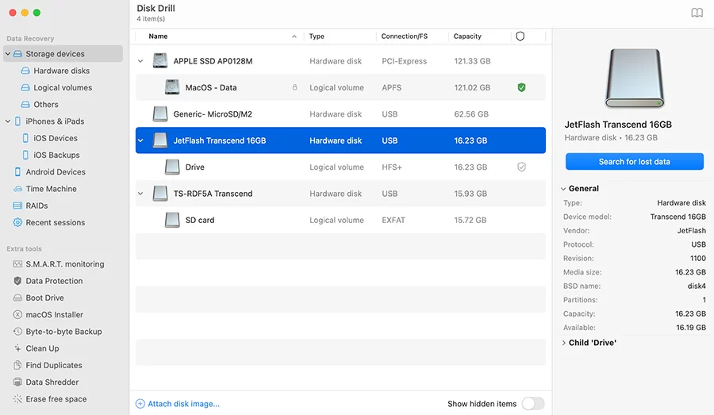Image resolution: width=714 pixels, height=415 pixels.
Task: Select iOS Backups in sidebar
Action: click(51, 155)
